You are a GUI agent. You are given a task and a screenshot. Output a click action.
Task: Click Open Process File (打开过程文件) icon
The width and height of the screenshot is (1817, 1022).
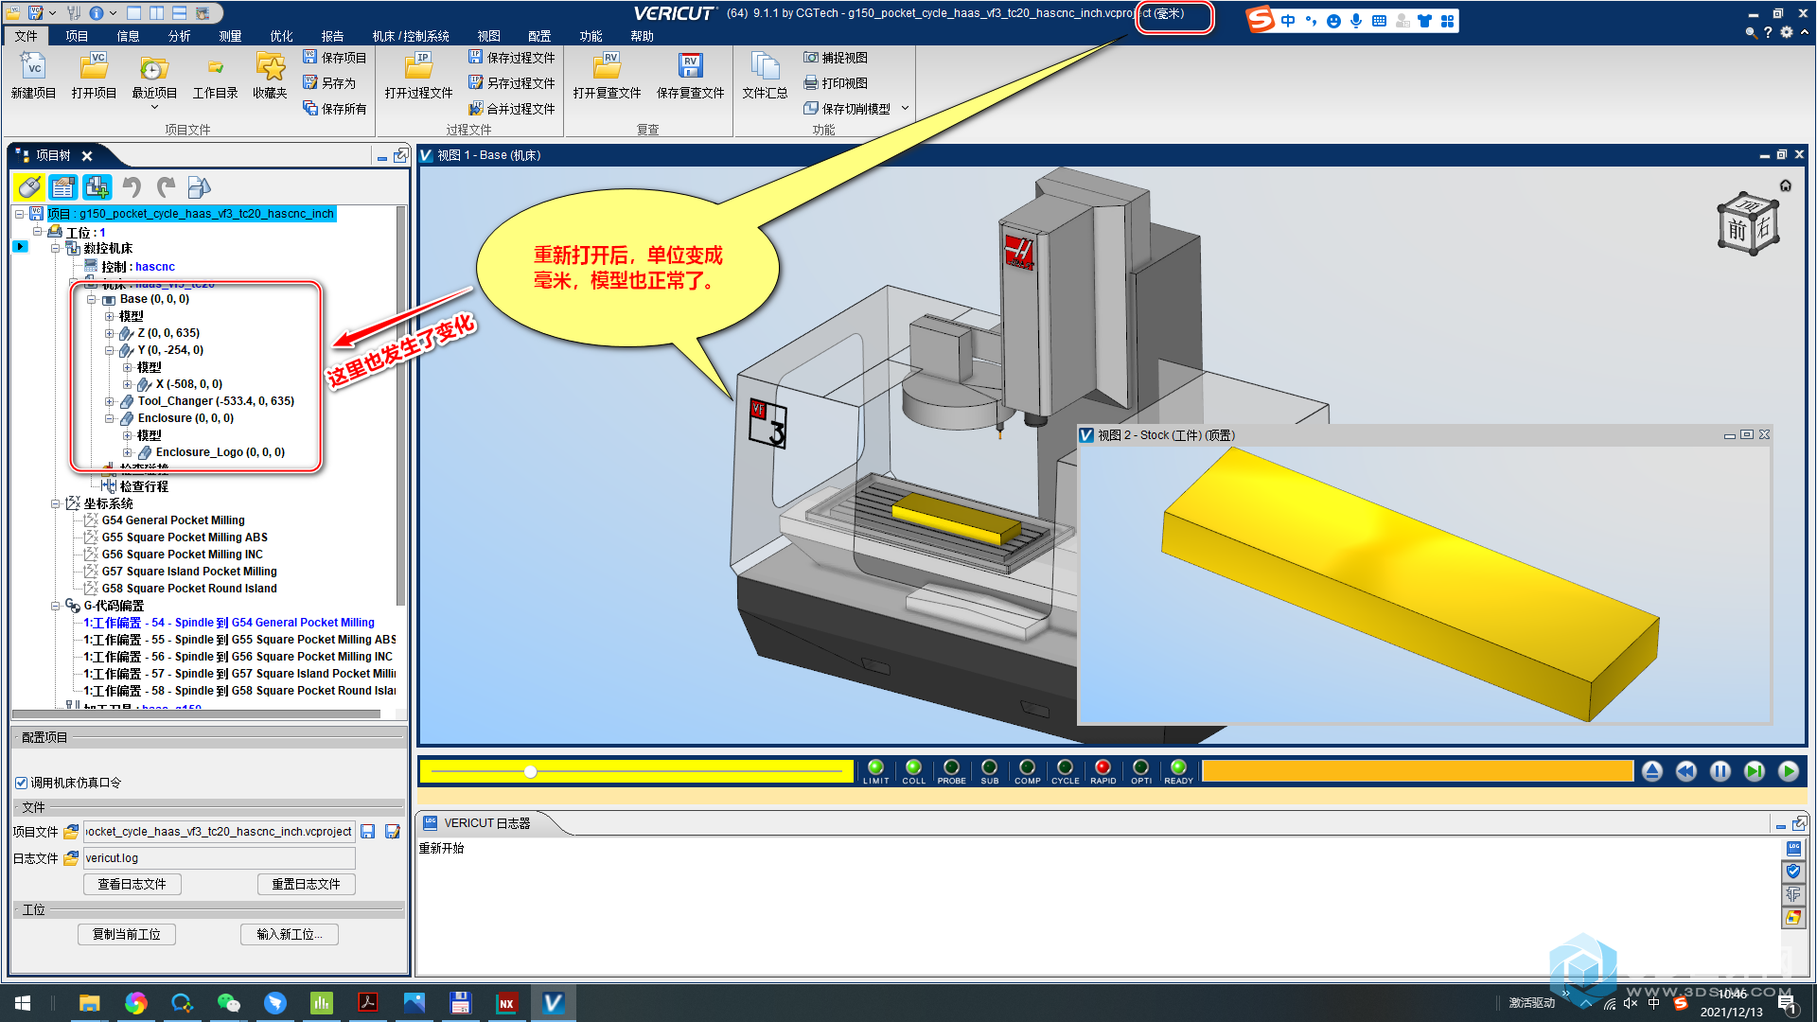418,75
